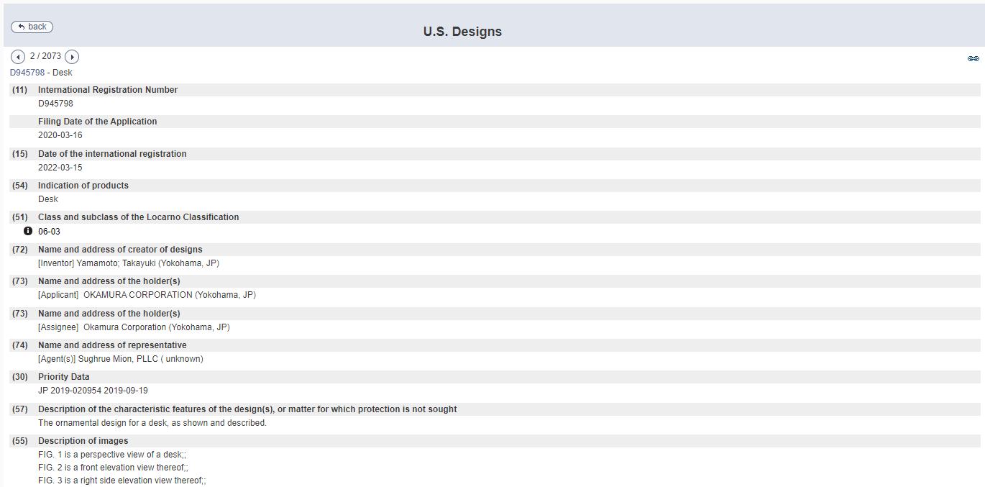Image resolution: width=985 pixels, height=487 pixels.
Task: Click the Description of images header
Action: [x=83, y=441]
